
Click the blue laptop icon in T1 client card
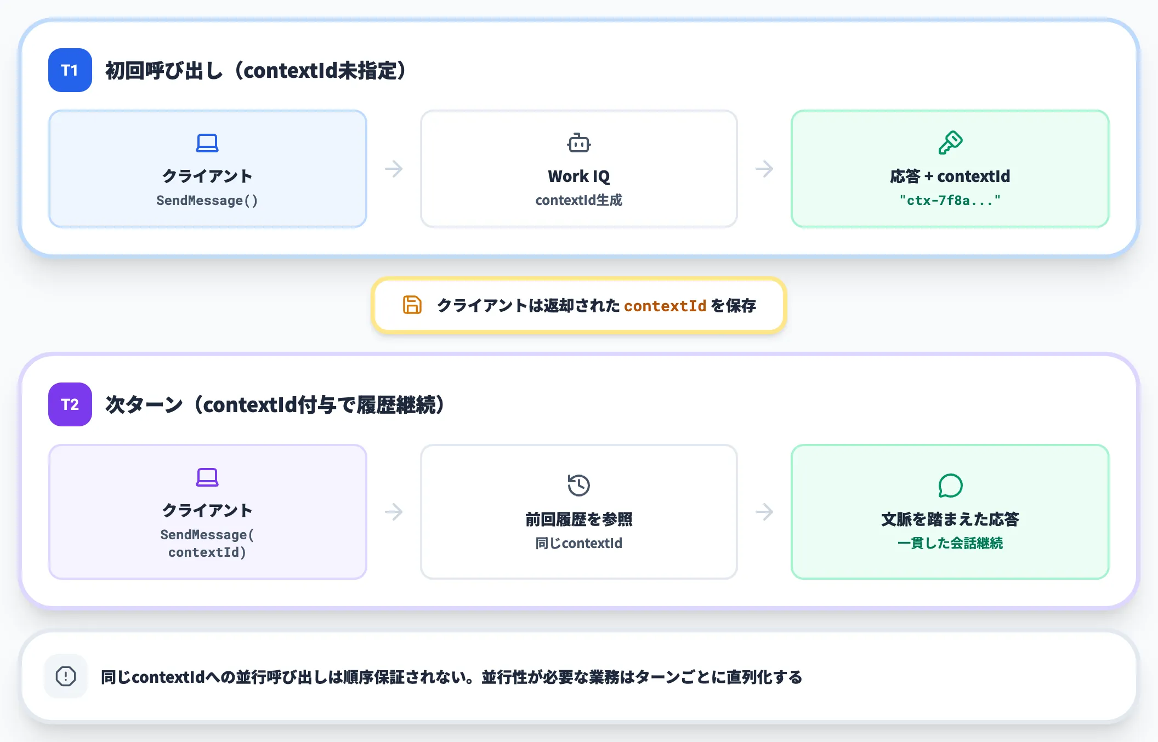[x=207, y=143]
